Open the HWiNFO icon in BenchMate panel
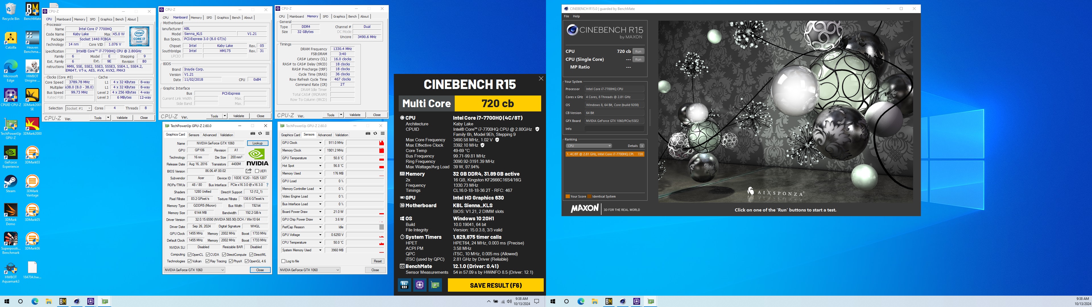This screenshot has width=1092, height=307. [x=404, y=285]
